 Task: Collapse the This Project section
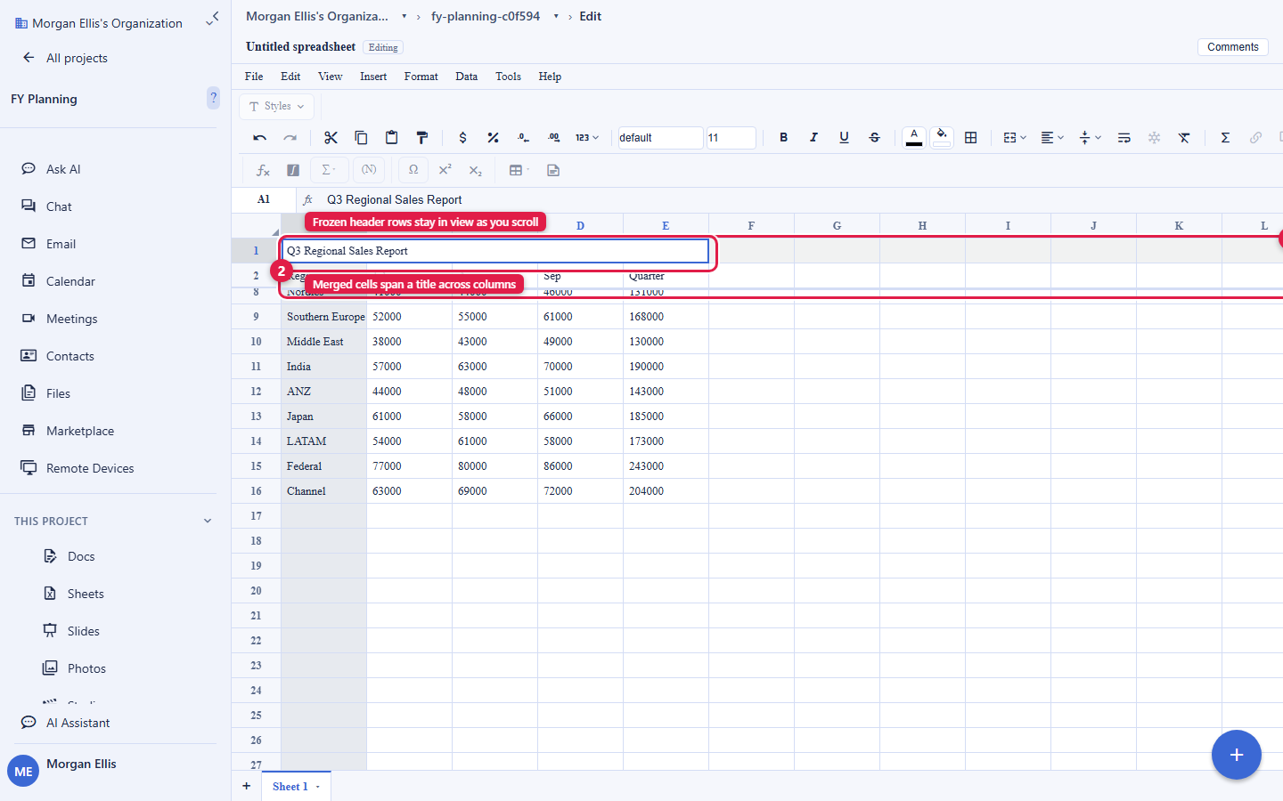click(x=208, y=522)
